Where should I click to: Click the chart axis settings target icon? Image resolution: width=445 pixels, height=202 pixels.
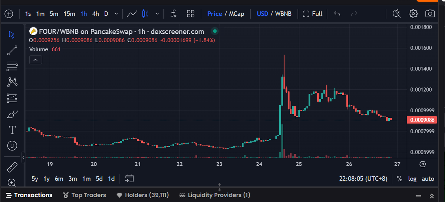(x=423, y=164)
